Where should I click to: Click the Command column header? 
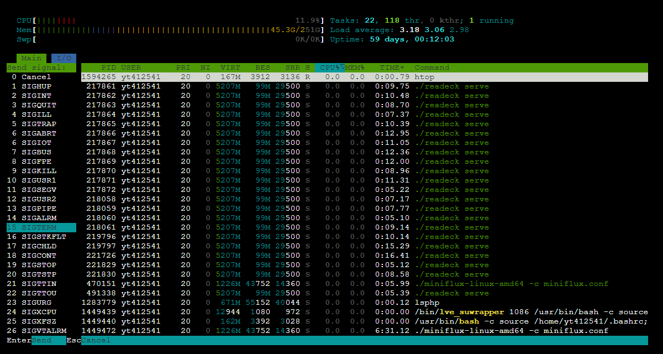point(432,67)
